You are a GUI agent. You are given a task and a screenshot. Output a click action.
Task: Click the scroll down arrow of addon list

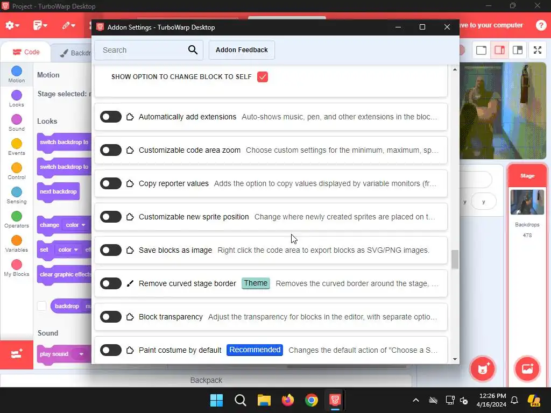point(455,359)
